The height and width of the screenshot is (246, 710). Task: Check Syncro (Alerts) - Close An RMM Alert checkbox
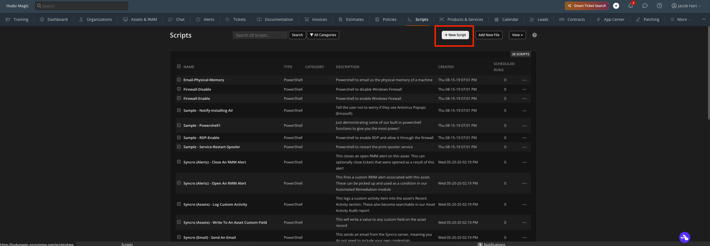coord(179,162)
